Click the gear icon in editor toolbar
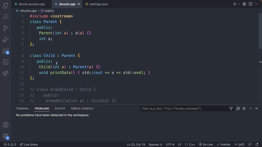The image size is (262, 147). [x=244, y=4]
